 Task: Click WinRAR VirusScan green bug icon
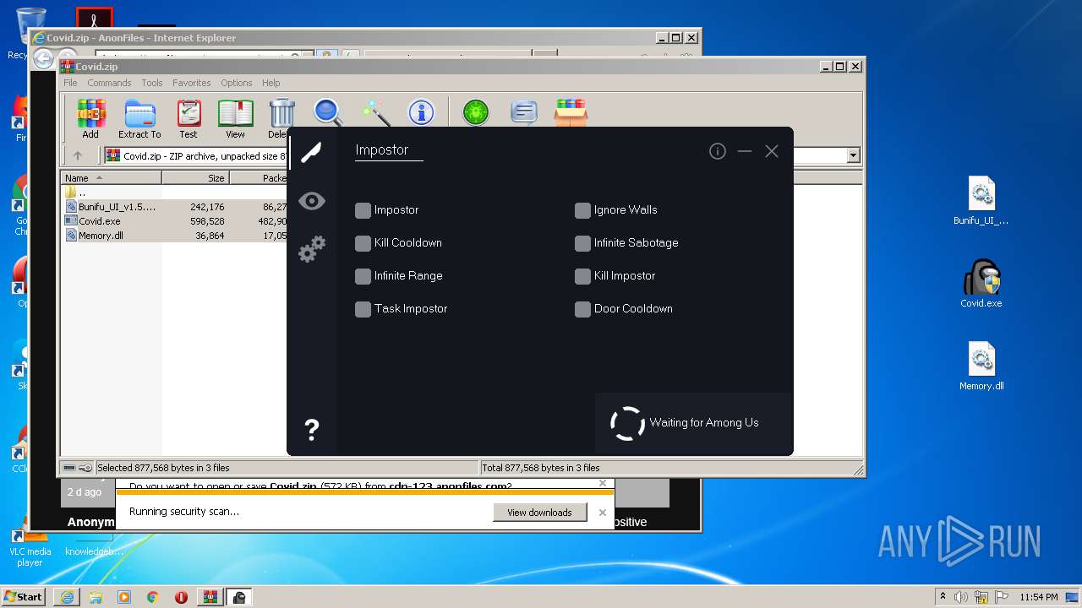click(475, 112)
